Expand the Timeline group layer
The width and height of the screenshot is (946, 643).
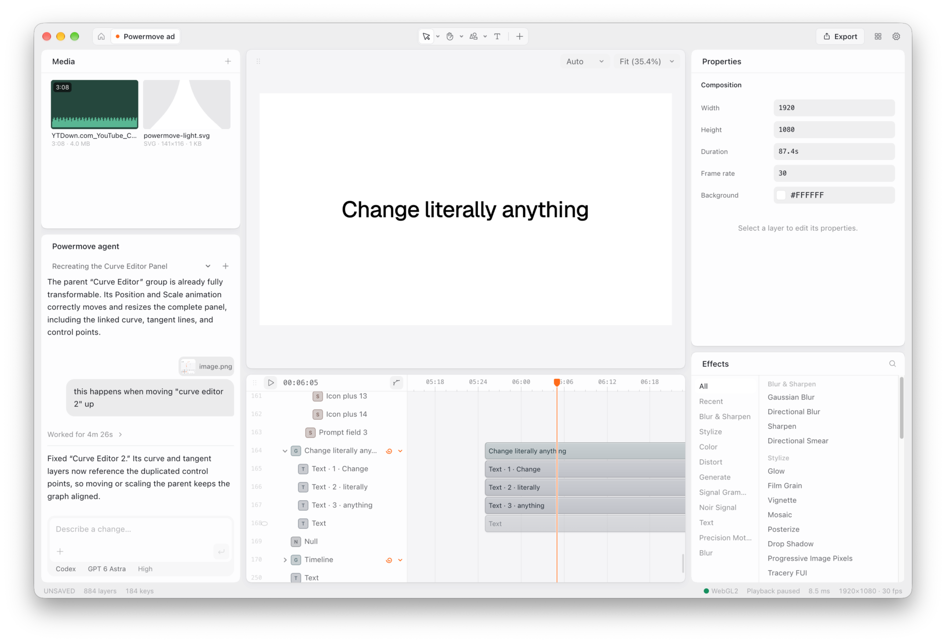tap(285, 560)
